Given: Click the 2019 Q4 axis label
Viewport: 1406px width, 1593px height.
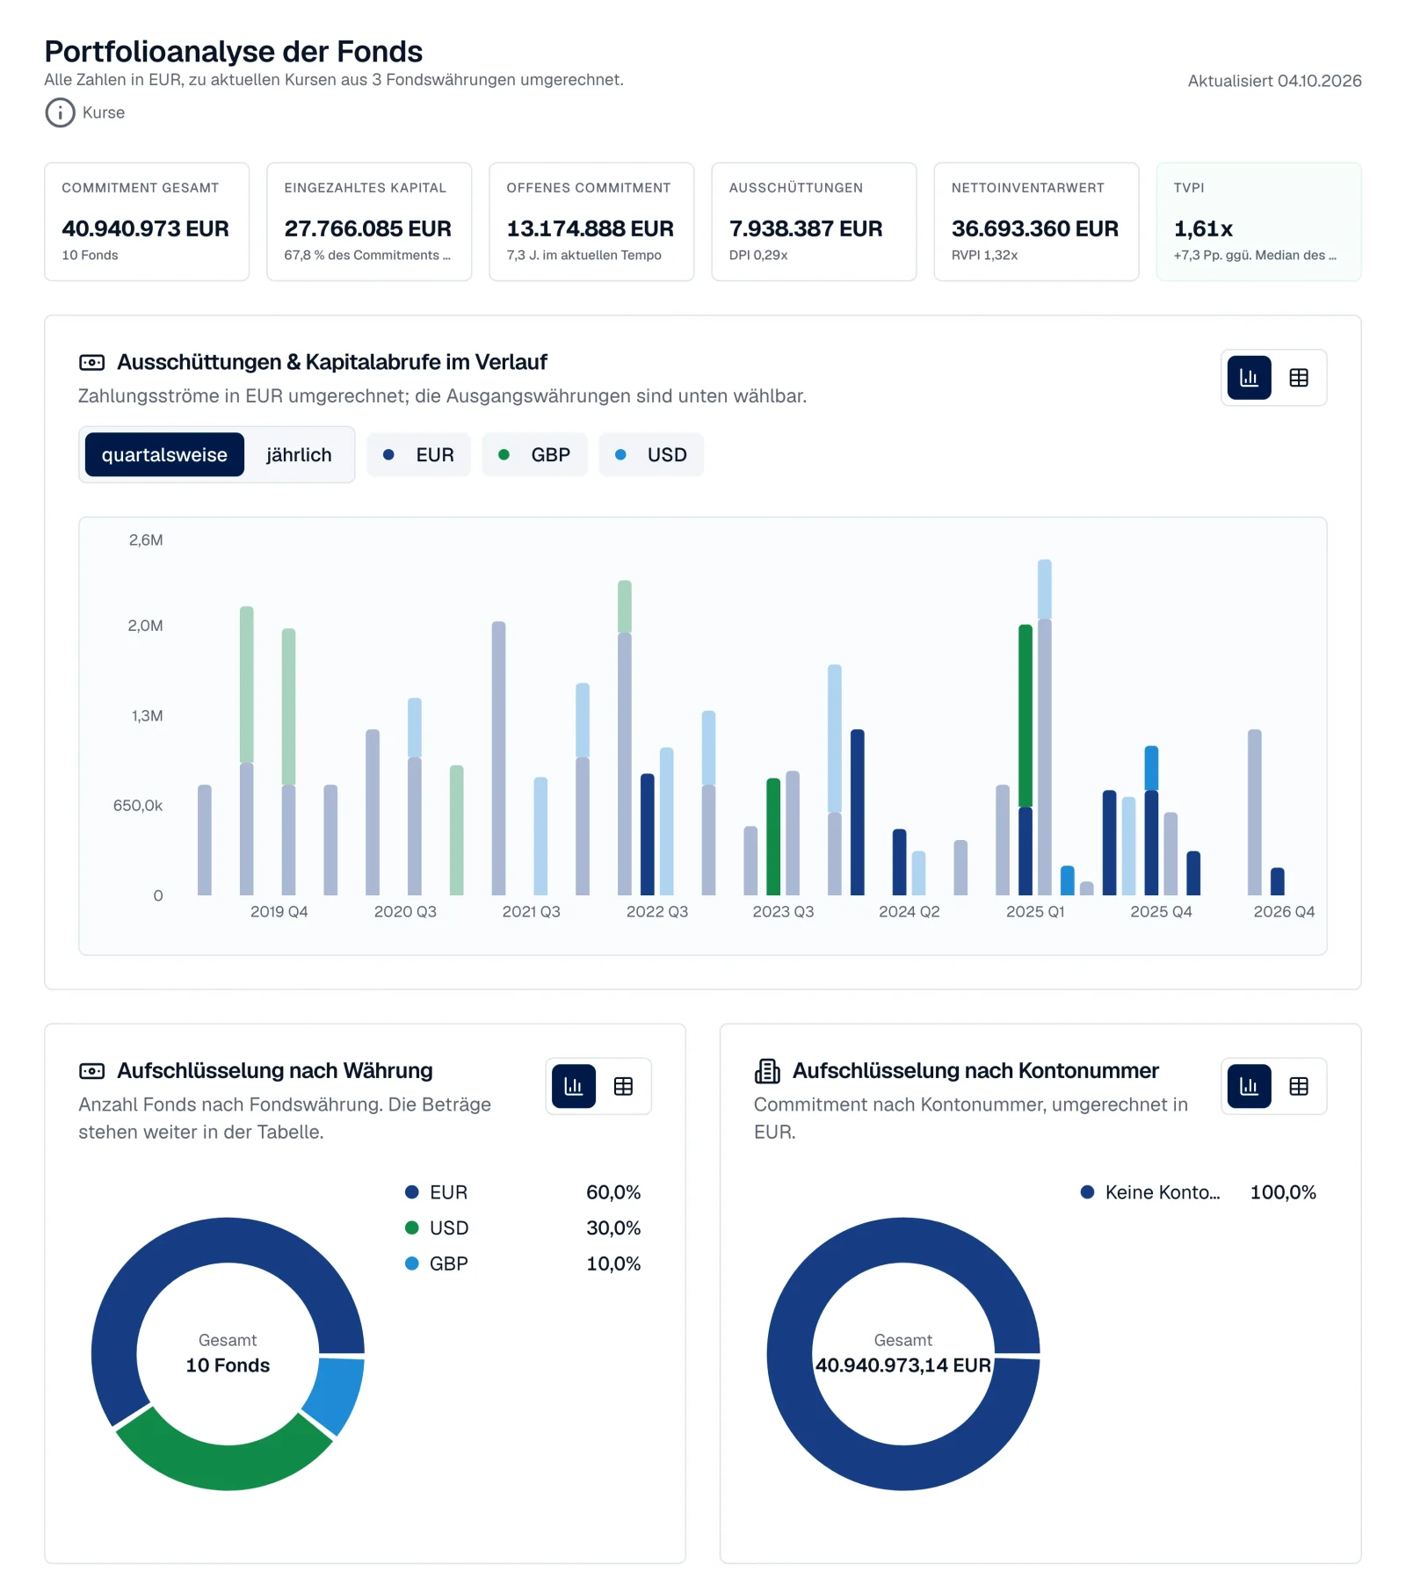Looking at the screenshot, I should coord(279,911).
